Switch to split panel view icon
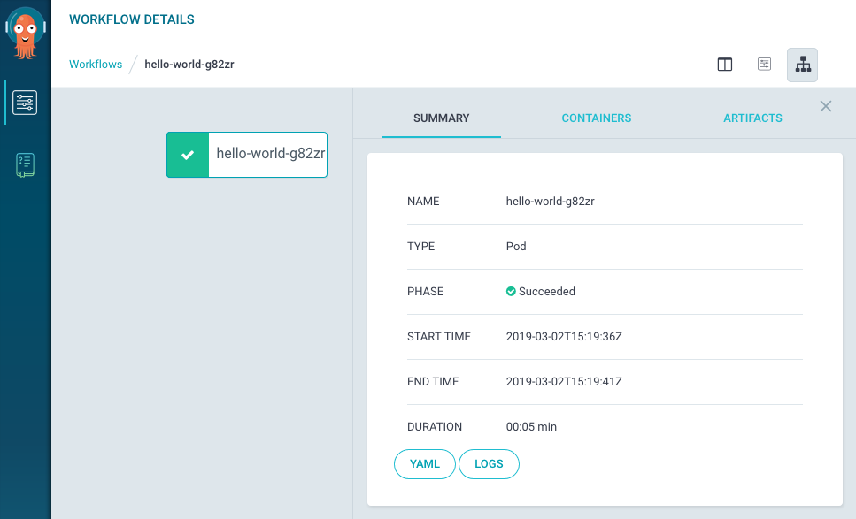 click(724, 65)
